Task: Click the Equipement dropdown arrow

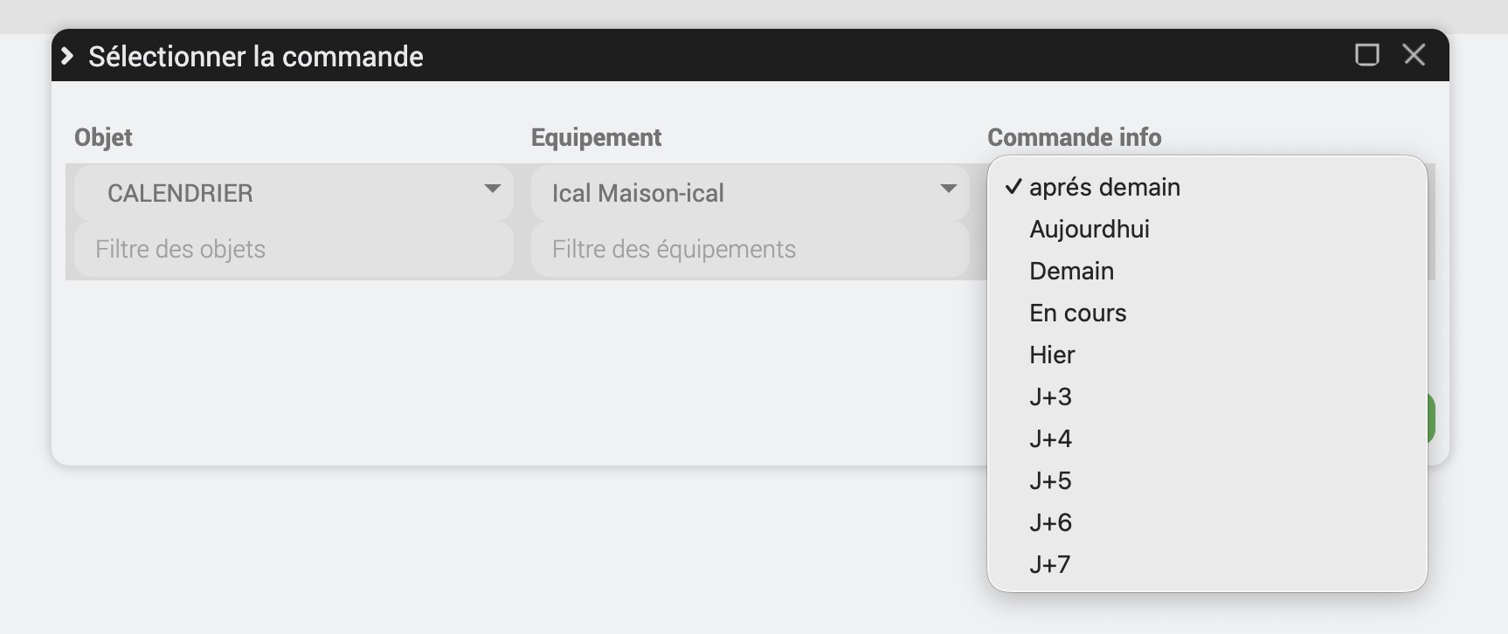Action: click(x=949, y=190)
